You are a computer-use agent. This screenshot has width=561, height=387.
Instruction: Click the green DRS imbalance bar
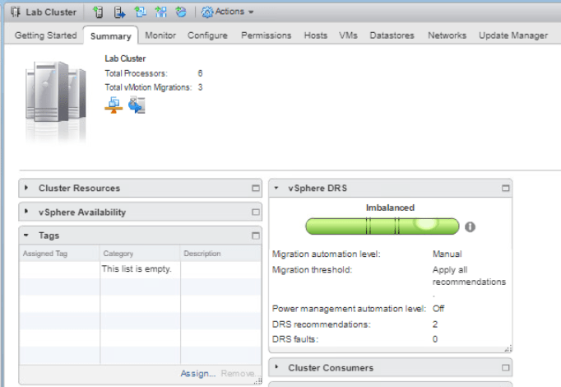pos(382,226)
